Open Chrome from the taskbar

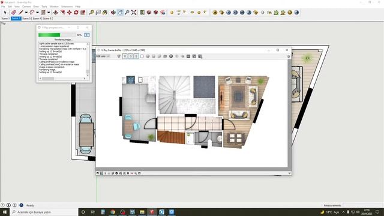pos(113,212)
